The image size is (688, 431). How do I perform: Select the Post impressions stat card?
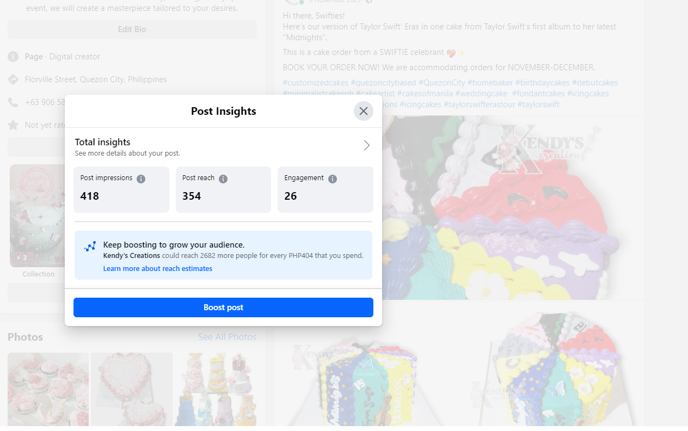coord(121,189)
